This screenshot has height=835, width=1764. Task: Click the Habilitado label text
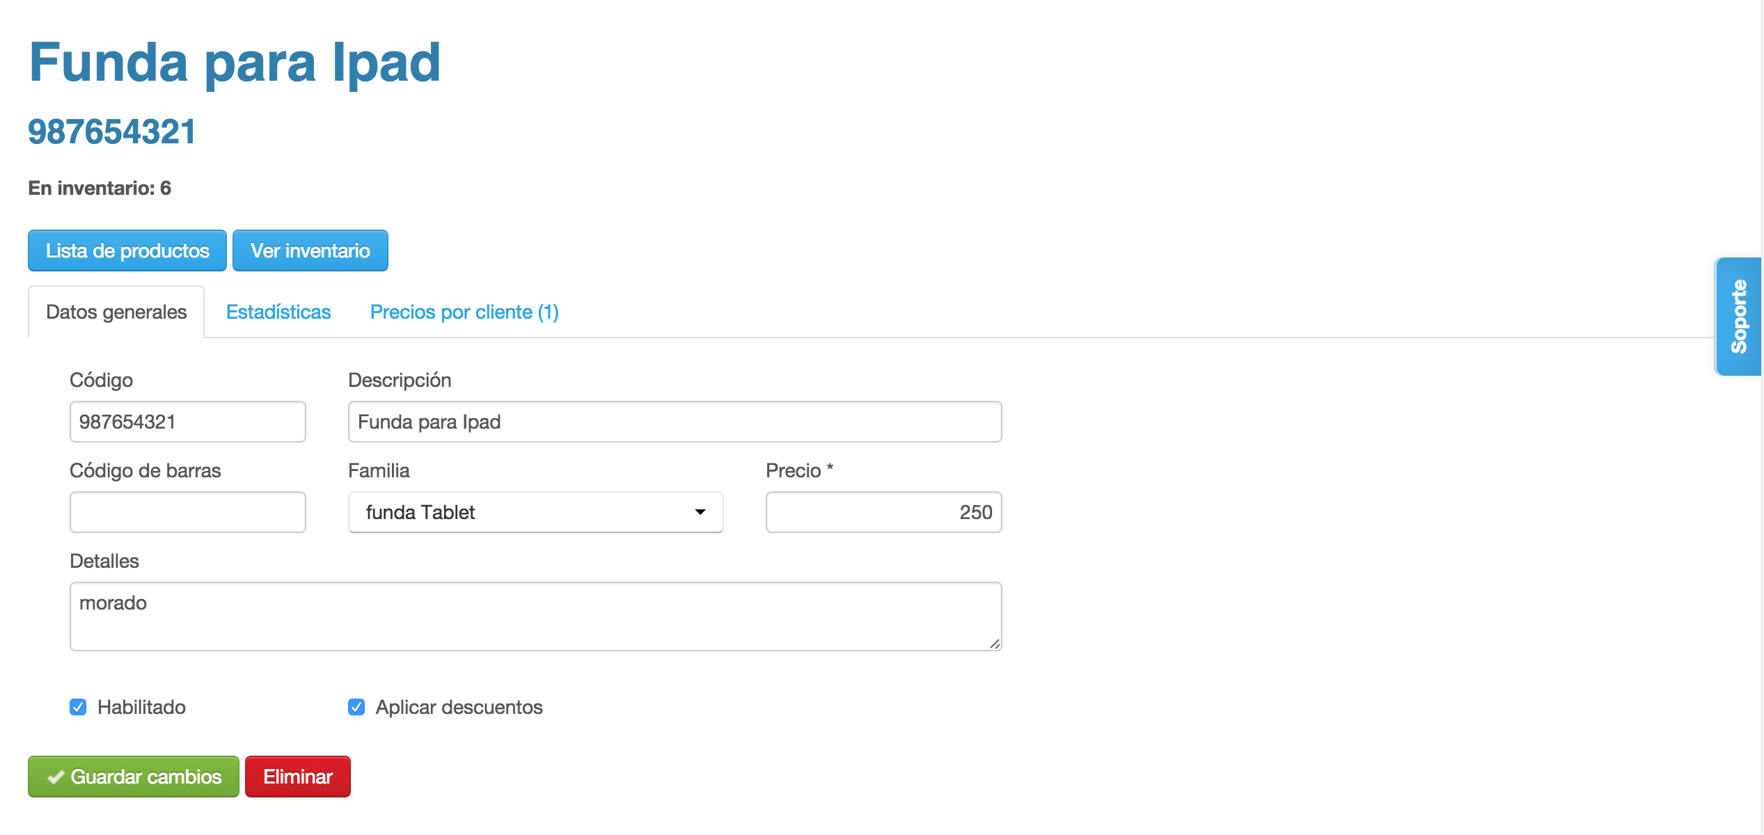tap(141, 707)
